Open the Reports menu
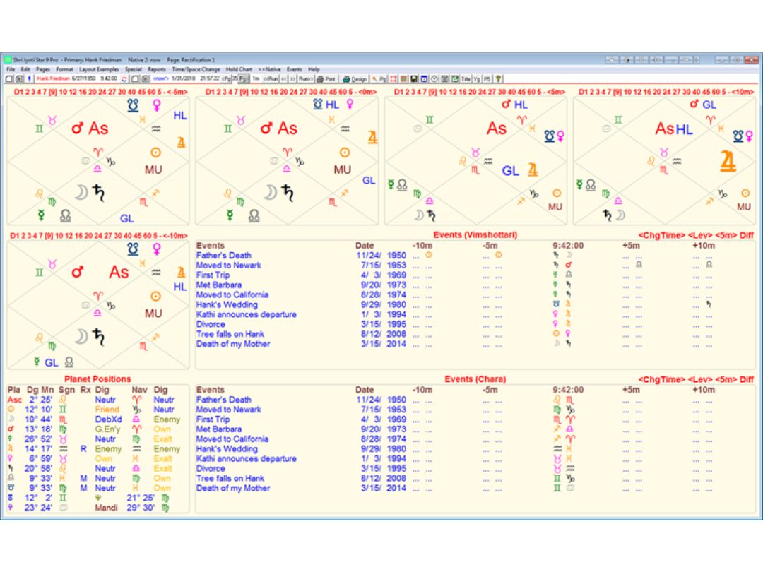 (x=157, y=69)
